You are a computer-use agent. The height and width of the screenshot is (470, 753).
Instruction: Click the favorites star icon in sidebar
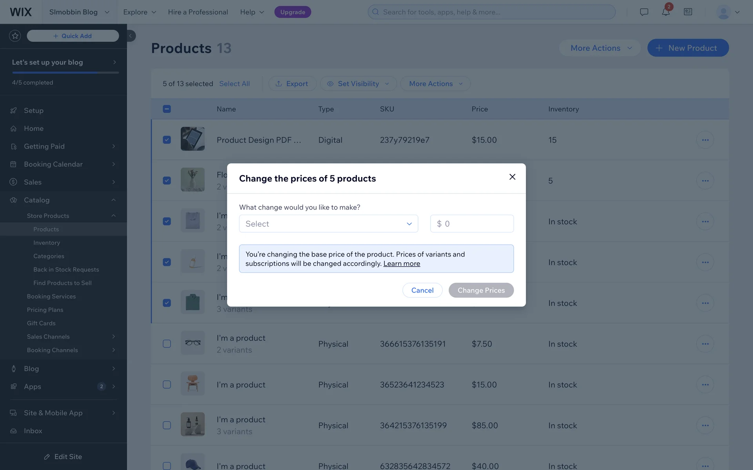click(x=15, y=36)
